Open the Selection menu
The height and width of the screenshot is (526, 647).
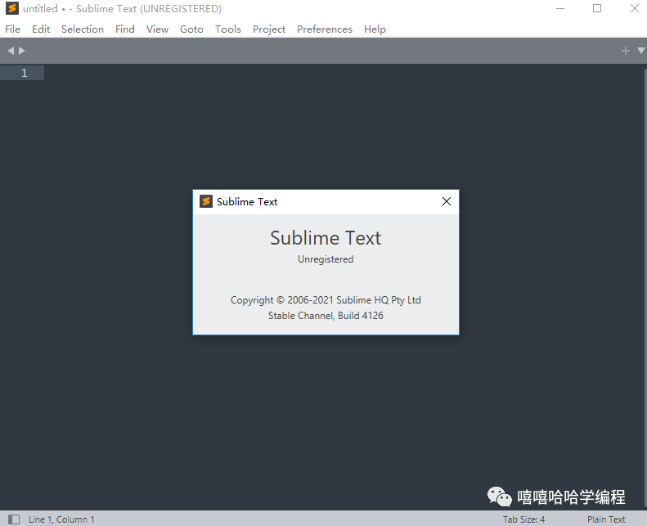[83, 29]
